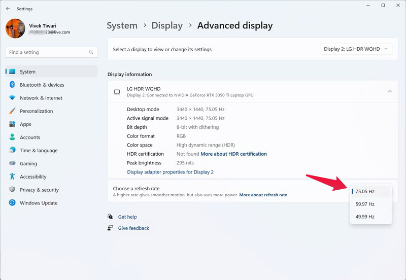Screen dimensions: 406x280
Task: Open Personalization settings
Action: pyautogui.click(x=52, y=111)
